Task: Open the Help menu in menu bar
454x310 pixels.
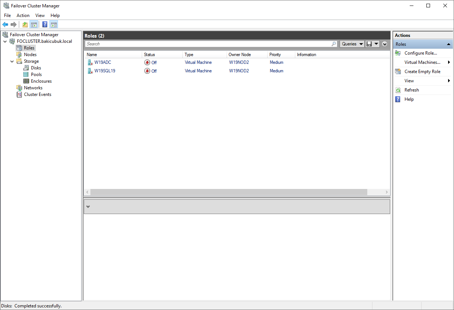Action: coord(55,15)
